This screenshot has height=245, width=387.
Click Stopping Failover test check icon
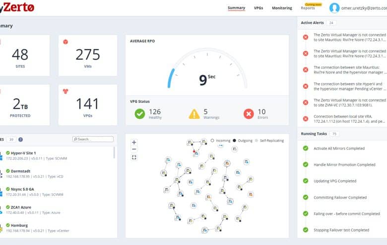[x=306, y=230]
